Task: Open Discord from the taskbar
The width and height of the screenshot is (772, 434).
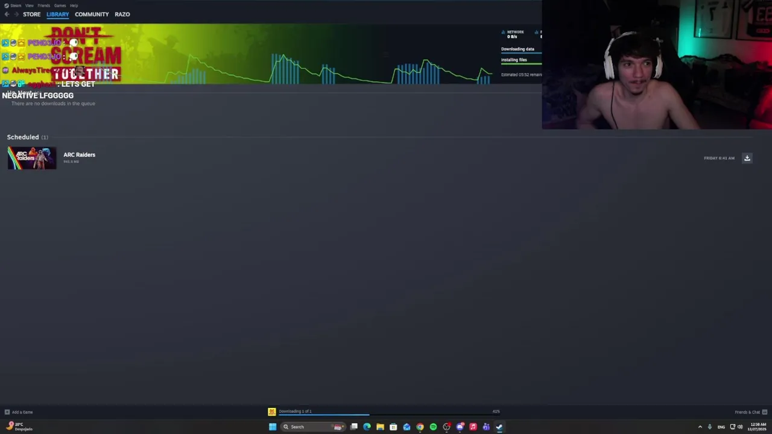Action: (460, 427)
